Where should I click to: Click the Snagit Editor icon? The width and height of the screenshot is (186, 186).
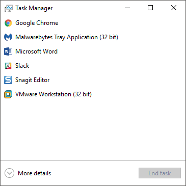8,80
